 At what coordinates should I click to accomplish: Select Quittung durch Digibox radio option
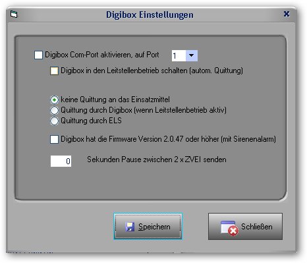(x=54, y=110)
